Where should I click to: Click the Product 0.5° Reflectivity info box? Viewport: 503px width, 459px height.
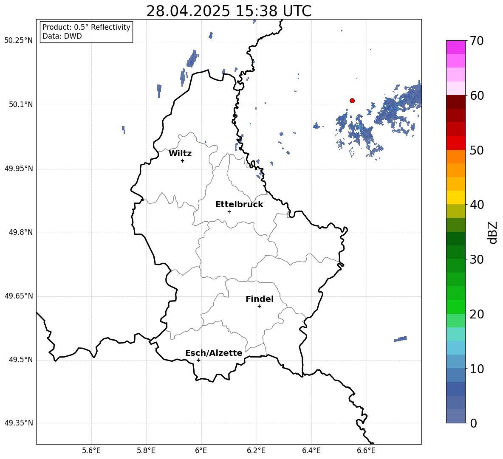pyautogui.click(x=86, y=32)
